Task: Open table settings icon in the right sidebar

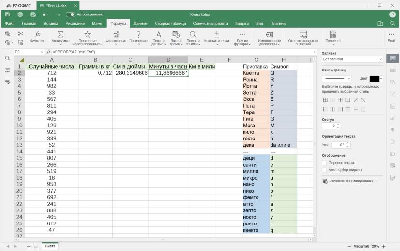Action: tap(393, 70)
